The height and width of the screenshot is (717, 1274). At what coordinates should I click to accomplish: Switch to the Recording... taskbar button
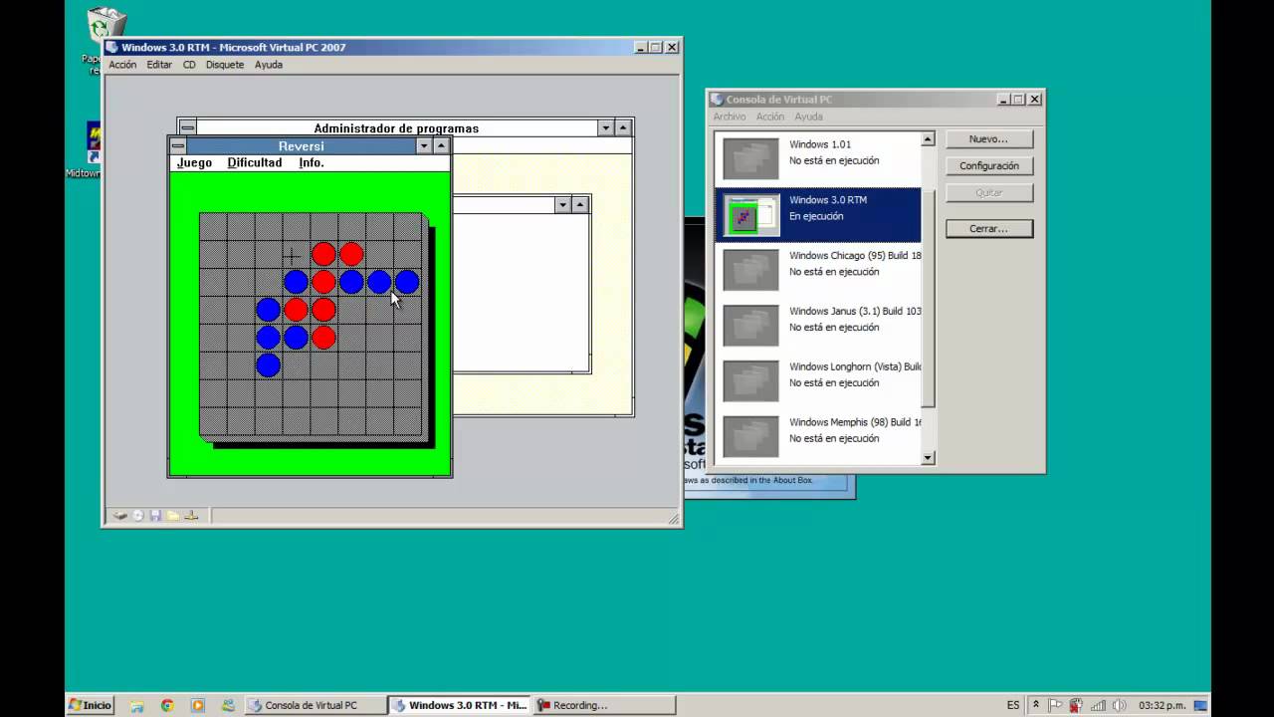pyautogui.click(x=603, y=705)
